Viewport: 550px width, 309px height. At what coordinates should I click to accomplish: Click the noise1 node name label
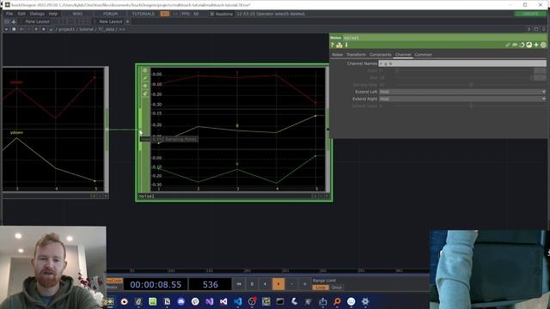coord(147,197)
